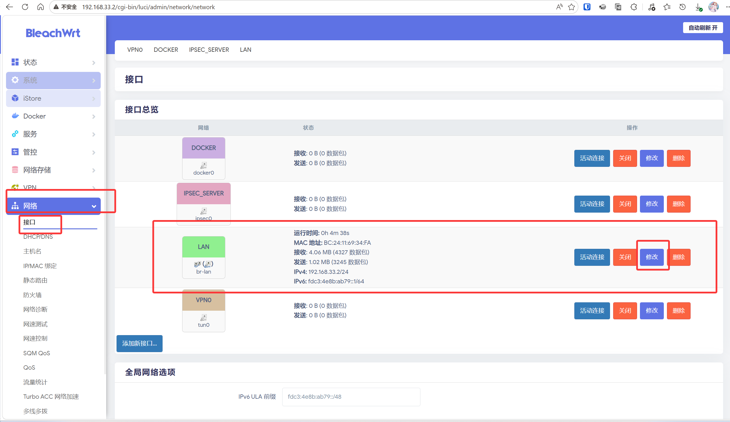This screenshot has height=422, width=730.
Task: Open browser extensions puzzle icon
Action: (634, 7)
